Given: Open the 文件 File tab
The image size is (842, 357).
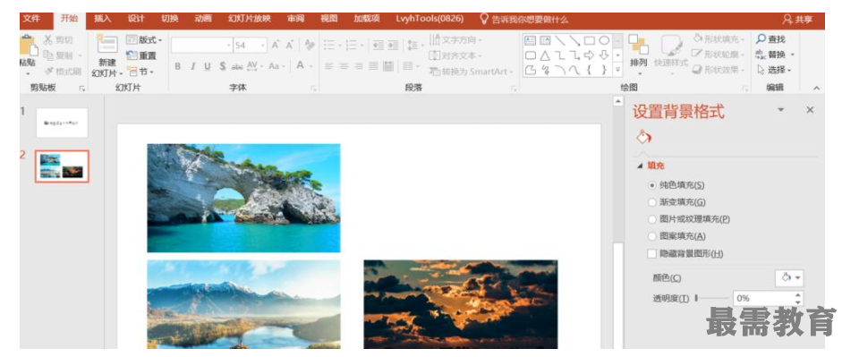Looking at the screenshot, I should (31, 19).
